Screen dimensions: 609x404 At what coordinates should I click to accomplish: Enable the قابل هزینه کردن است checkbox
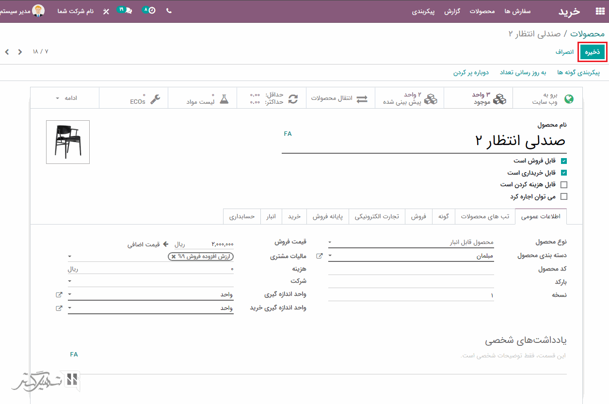pos(563,185)
